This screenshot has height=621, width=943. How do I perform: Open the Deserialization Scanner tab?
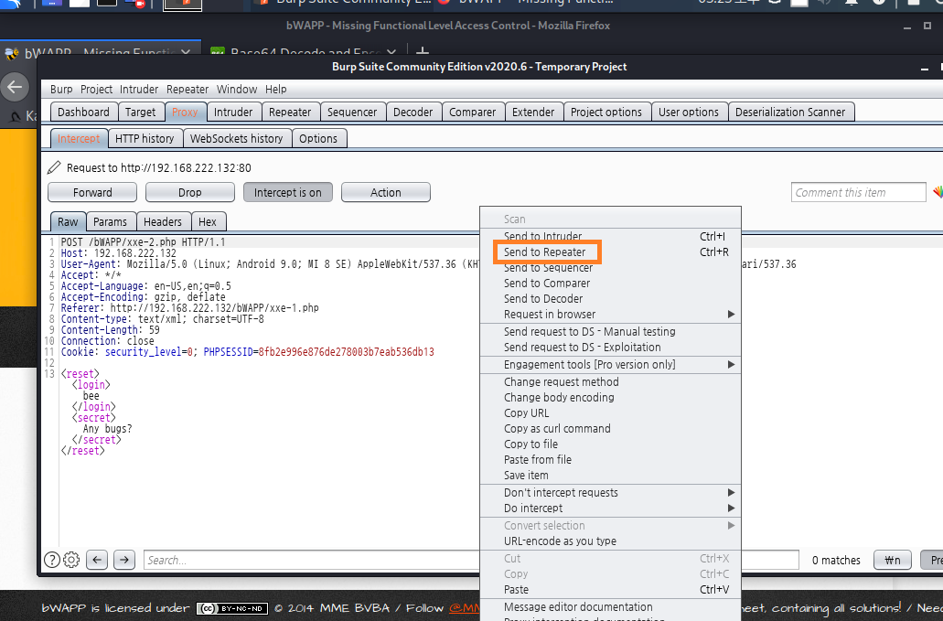pyautogui.click(x=790, y=112)
